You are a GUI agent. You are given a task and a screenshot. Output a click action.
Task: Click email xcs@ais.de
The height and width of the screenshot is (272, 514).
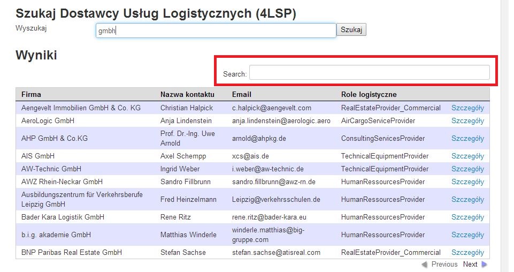coord(250,156)
